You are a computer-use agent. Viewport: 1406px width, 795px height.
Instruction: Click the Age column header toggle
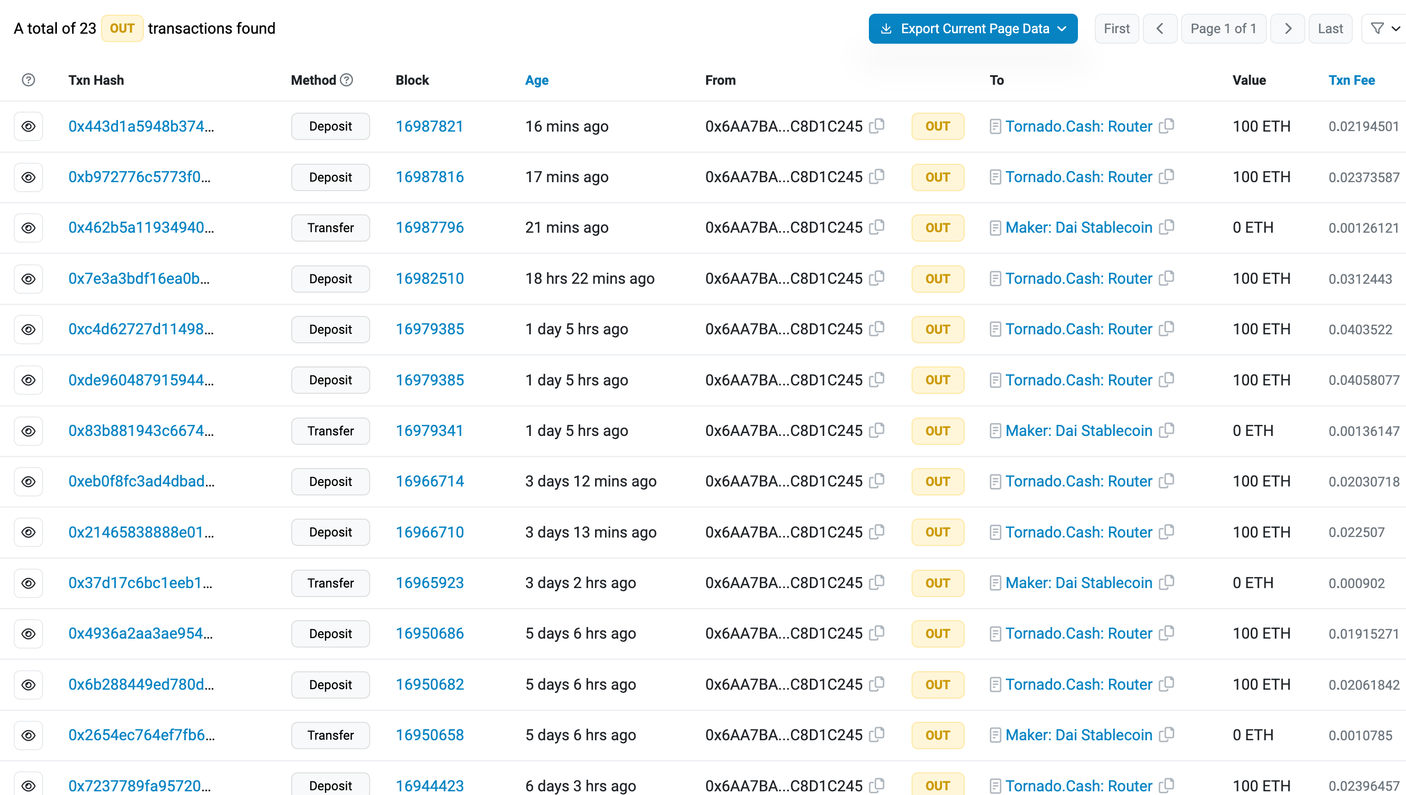pos(536,80)
